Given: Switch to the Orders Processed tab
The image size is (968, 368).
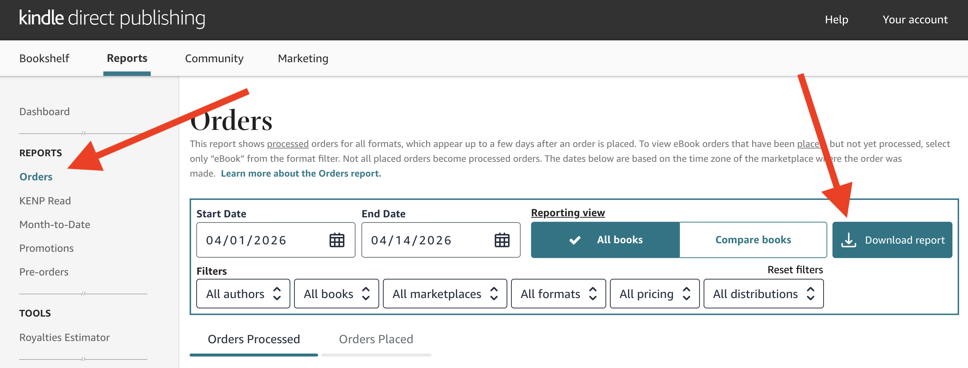Looking at the screenshot, I should coord(254,339).
